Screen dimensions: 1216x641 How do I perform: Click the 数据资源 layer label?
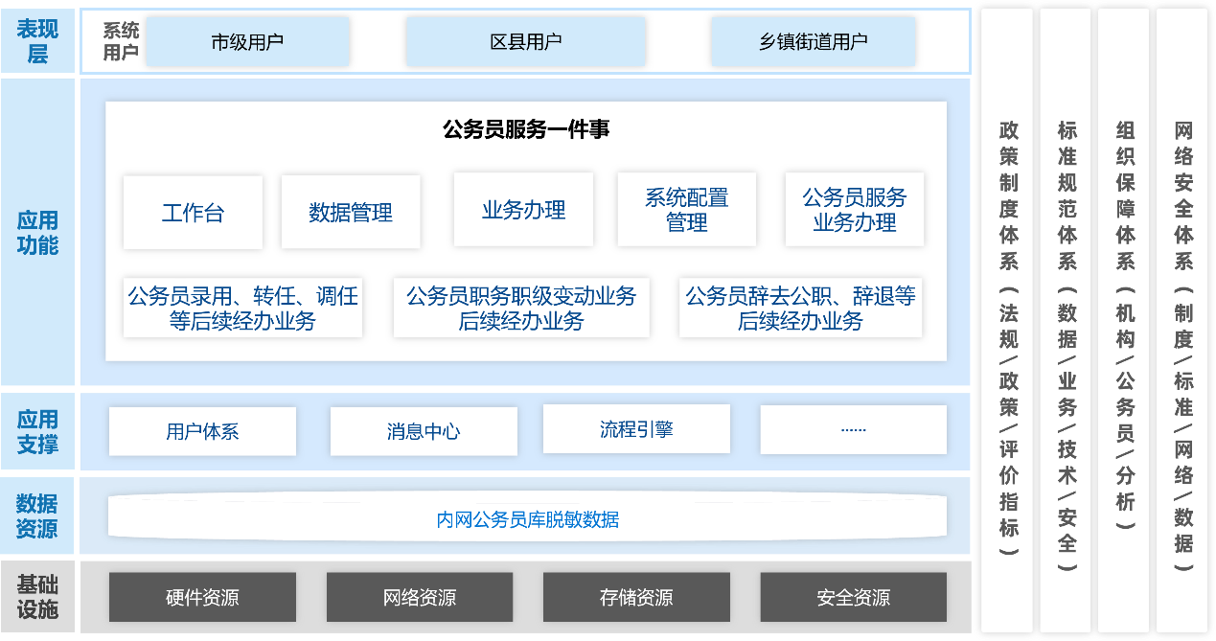pos(37,515)
